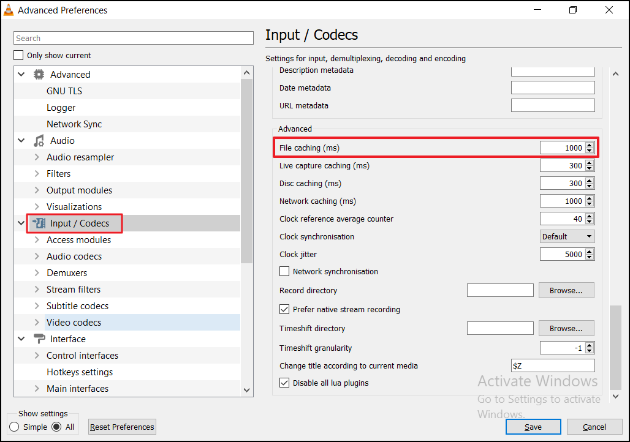Expand the Video codecs tree node
Viewport: 630px width, 442px height.
pos(37,323)
